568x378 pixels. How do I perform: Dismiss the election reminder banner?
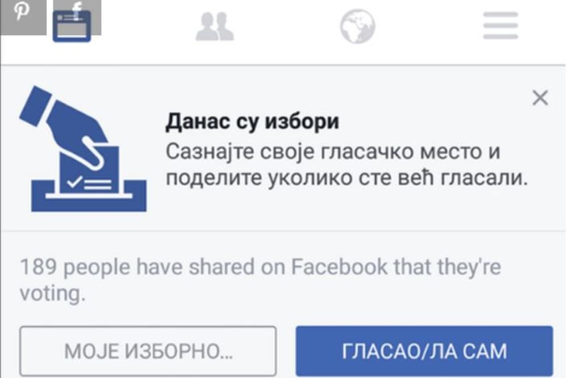540,98
